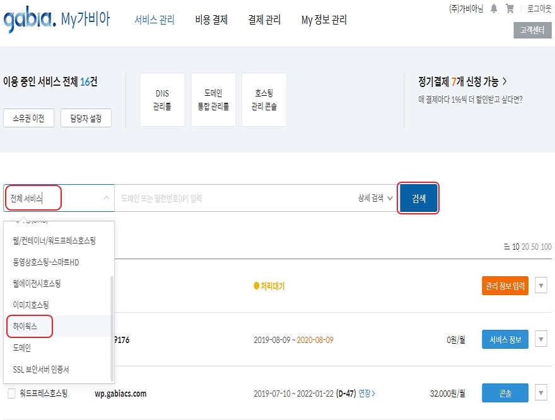Open the DNS 관리툴 tile
The width and height of the screenshot is (555, 420).
point(162,100)
